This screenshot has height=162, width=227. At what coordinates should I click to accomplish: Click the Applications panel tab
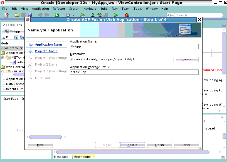13,25
